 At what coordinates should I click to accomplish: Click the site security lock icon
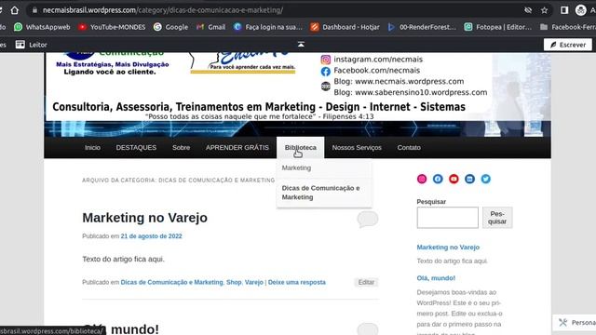click(x=34, y=10)
